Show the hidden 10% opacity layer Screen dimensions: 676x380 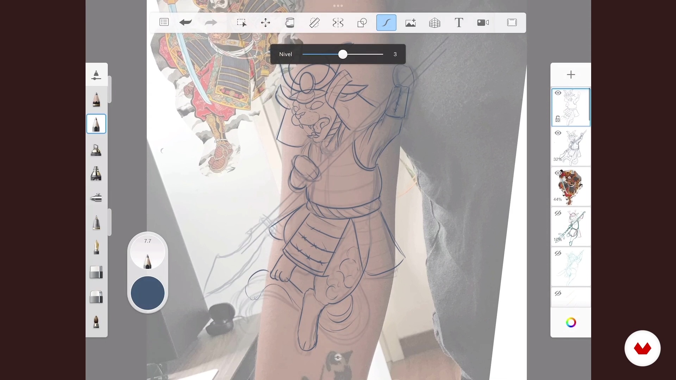click(558, 213)
